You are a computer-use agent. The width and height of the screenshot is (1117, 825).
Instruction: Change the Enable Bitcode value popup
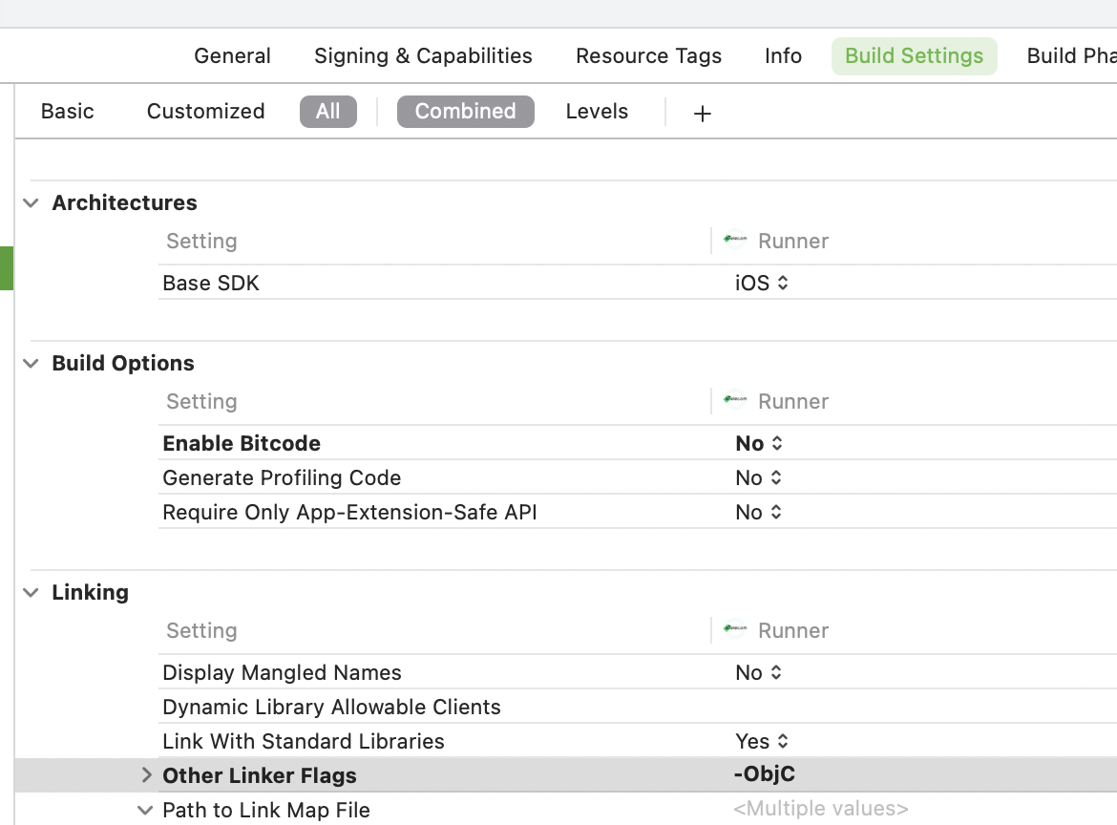pyautogui.click(x=759, y=444)
